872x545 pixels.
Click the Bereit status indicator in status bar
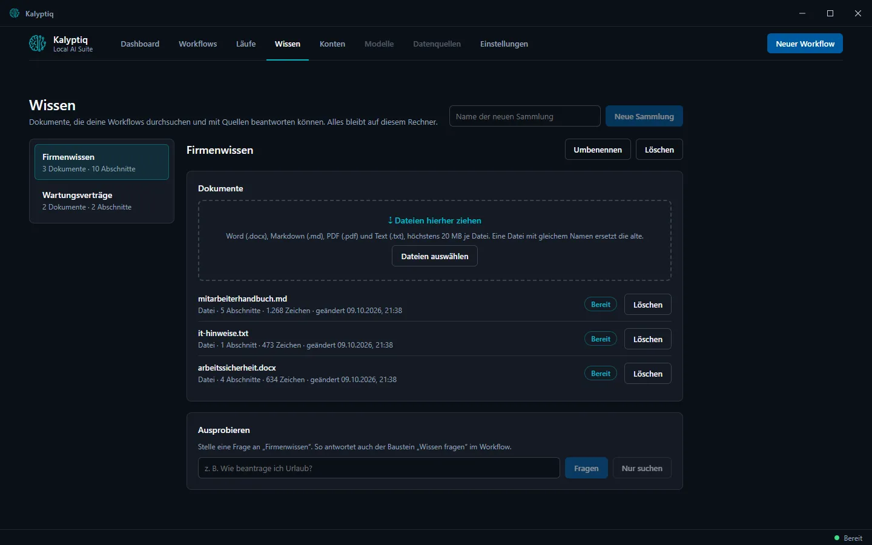tap(848, 538)
